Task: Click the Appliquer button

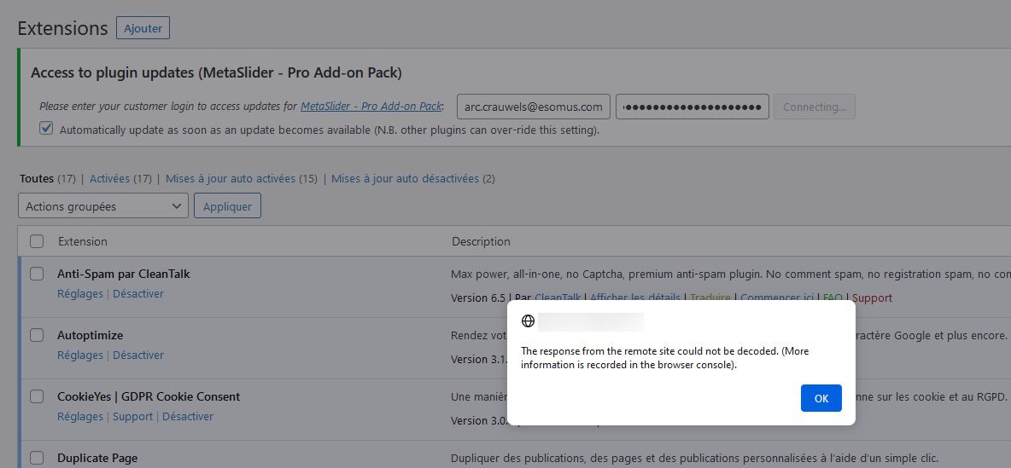Action: 227,206
